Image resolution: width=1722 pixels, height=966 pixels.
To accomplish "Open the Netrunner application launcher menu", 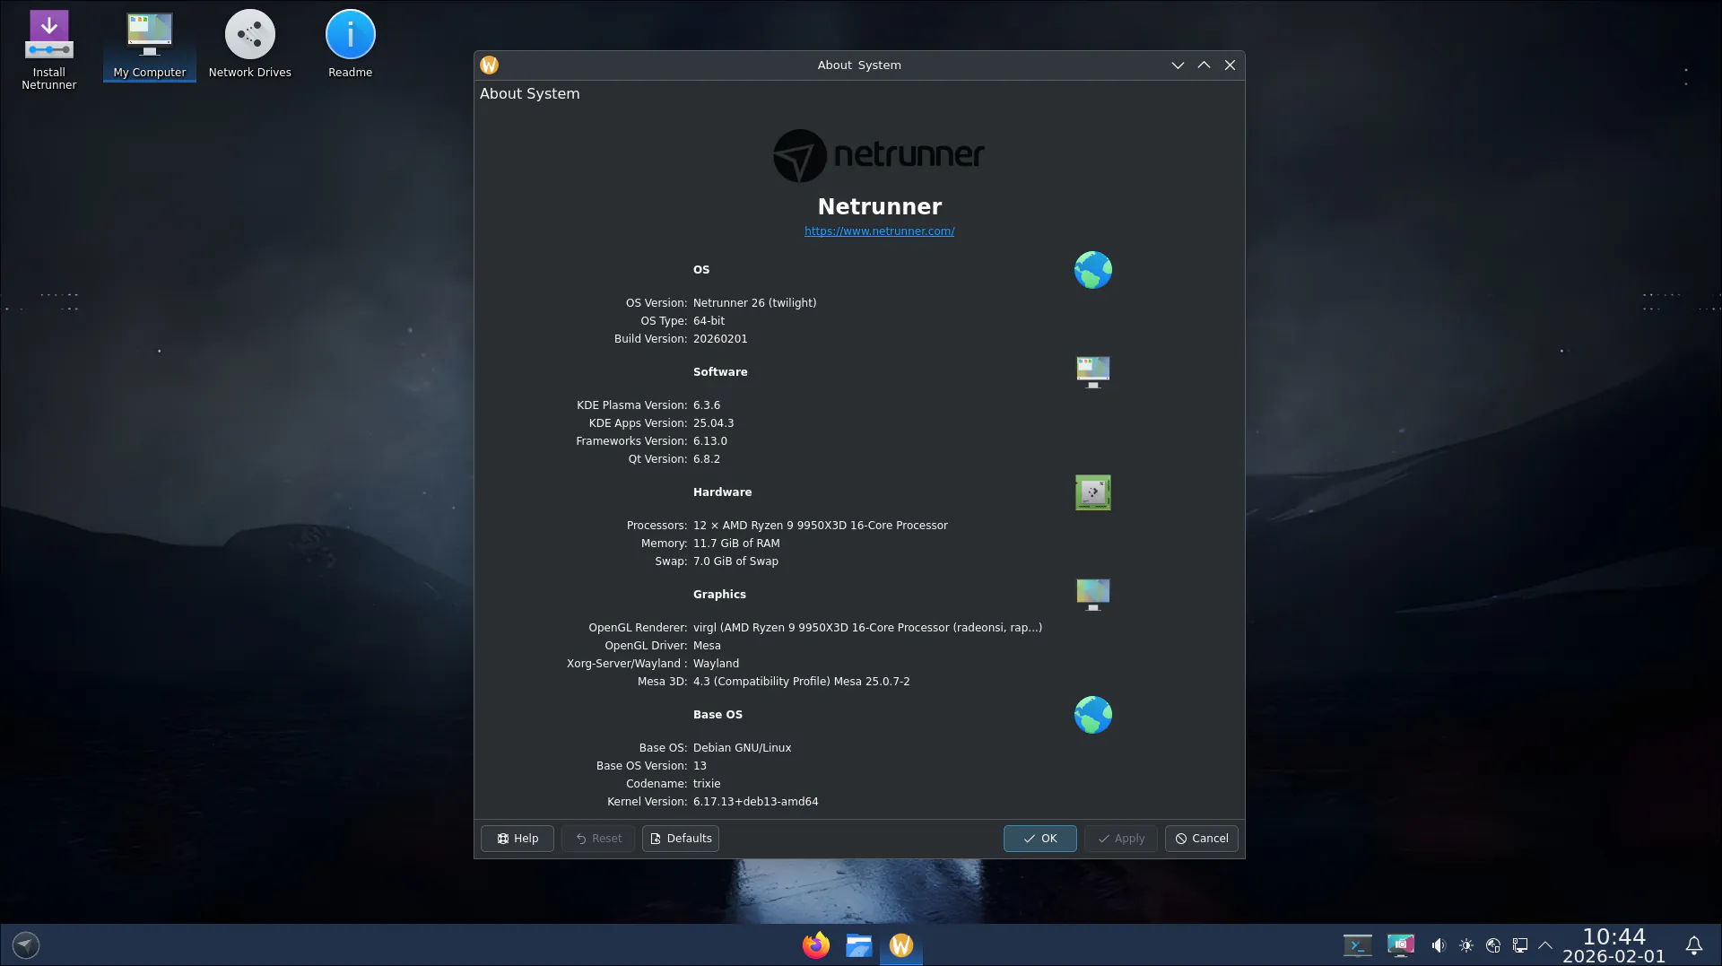I will click(26, 945).
